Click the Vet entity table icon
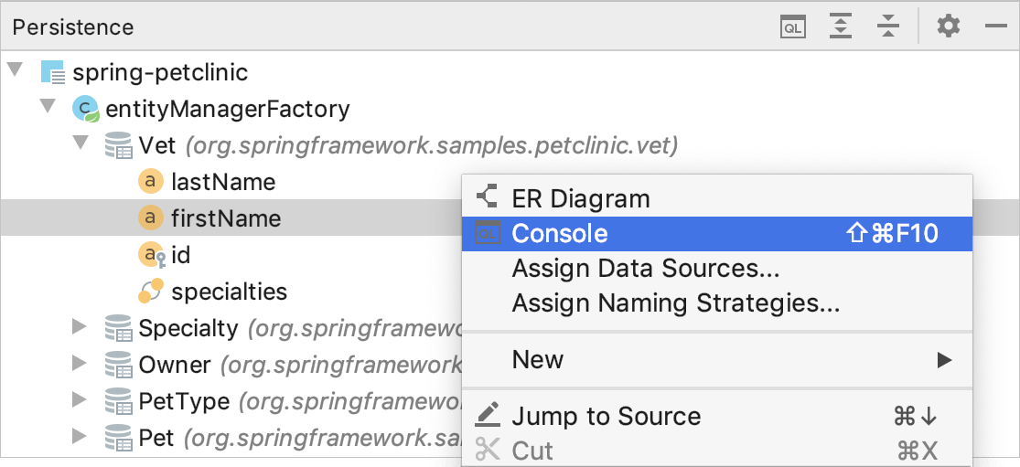The height and width of the screenshot is (467, 1020). point(118,145)
